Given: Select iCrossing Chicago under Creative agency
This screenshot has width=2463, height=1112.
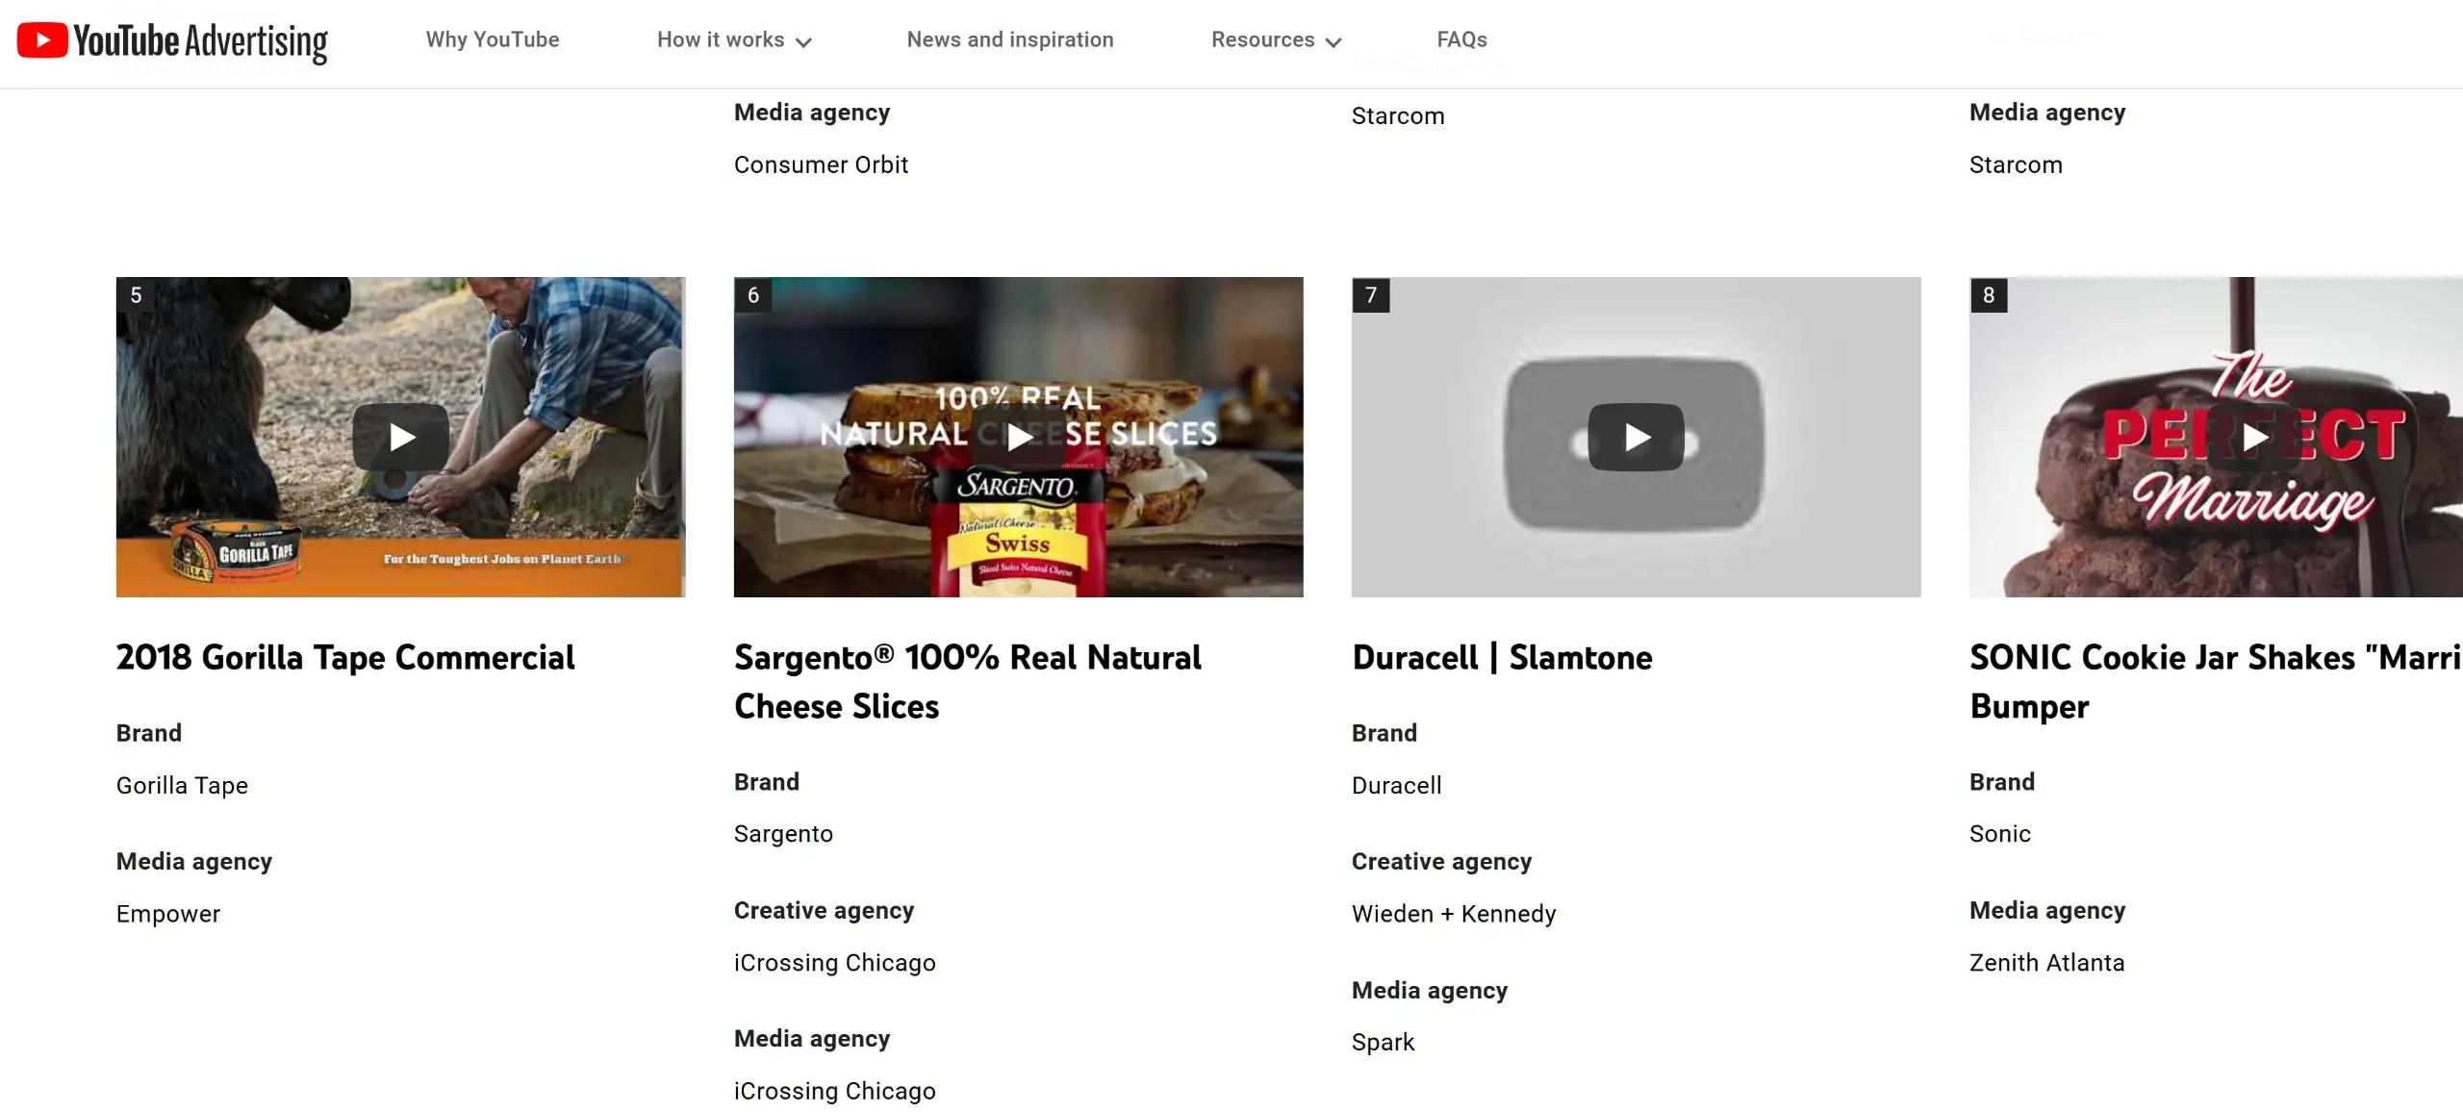Looking at the screenshot, I should pyautogui.click(x=834, y=963).
